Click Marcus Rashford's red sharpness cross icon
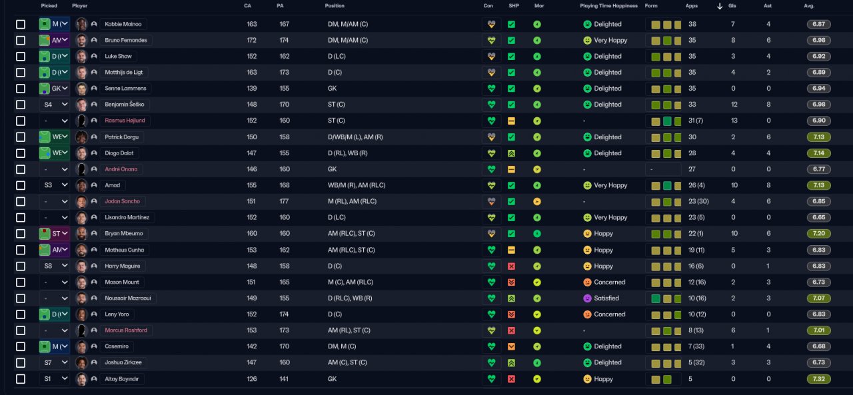This screenshot has width=853, height=395. 511,330
